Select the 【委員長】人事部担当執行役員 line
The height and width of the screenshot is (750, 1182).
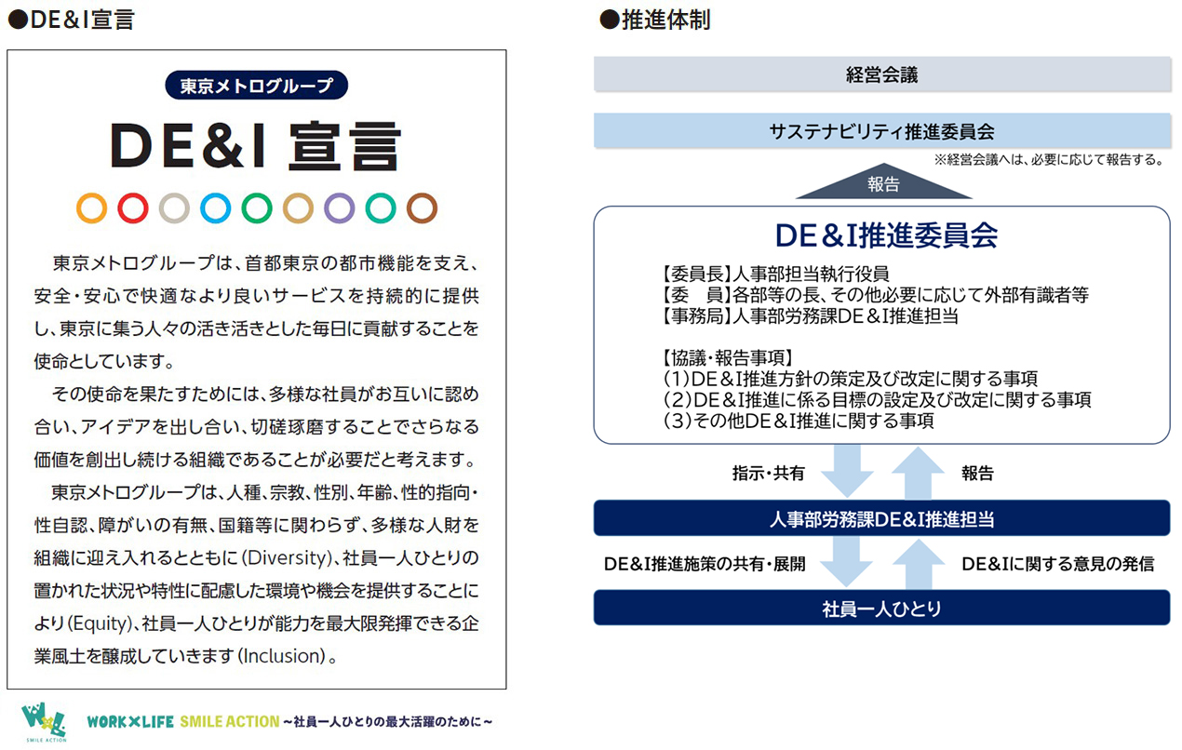772,275
